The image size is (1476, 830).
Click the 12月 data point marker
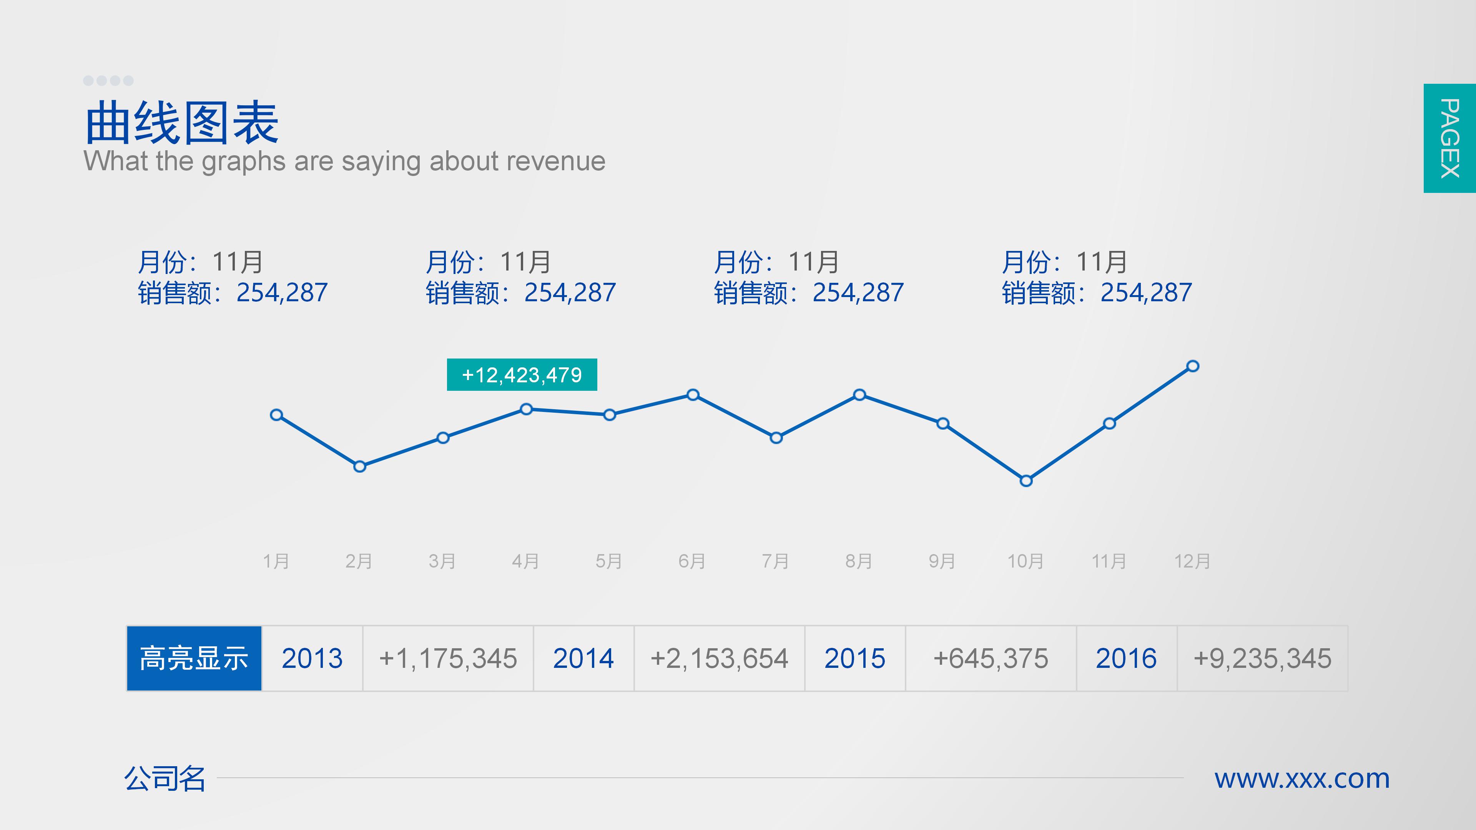(1192, 366)
